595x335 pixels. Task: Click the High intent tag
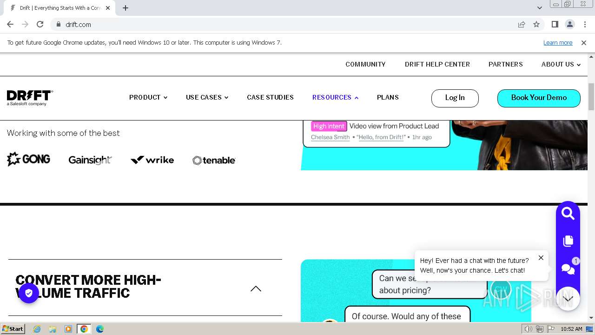click(329, 126)
